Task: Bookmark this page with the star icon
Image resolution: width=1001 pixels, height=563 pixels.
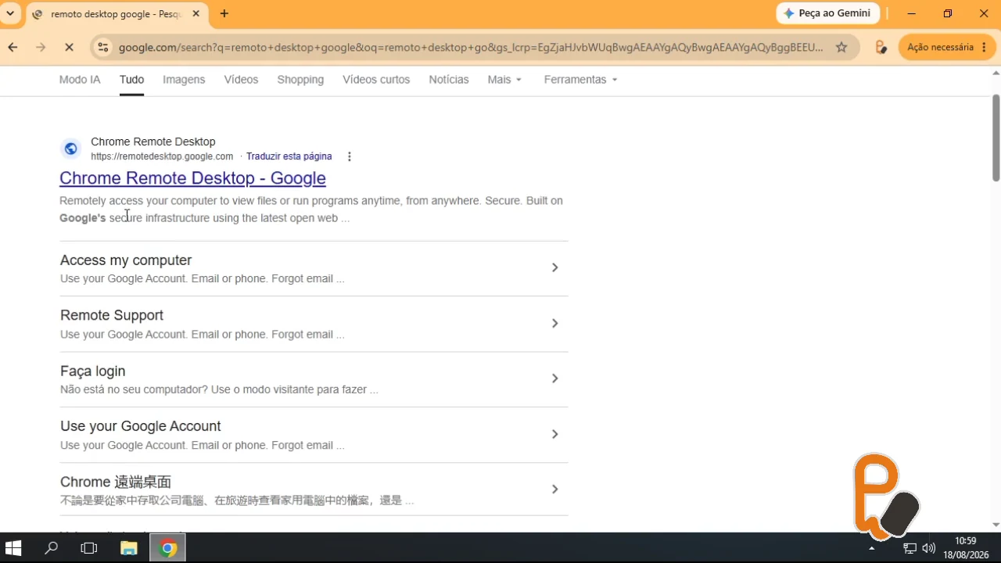Action: tap(841, 48)
